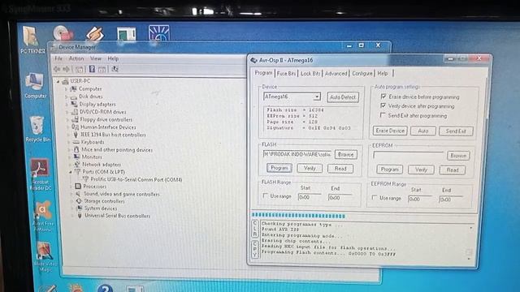Select Disk drives device category icon
Viewport: 520px width, 292px height.
tap(74, 97)
